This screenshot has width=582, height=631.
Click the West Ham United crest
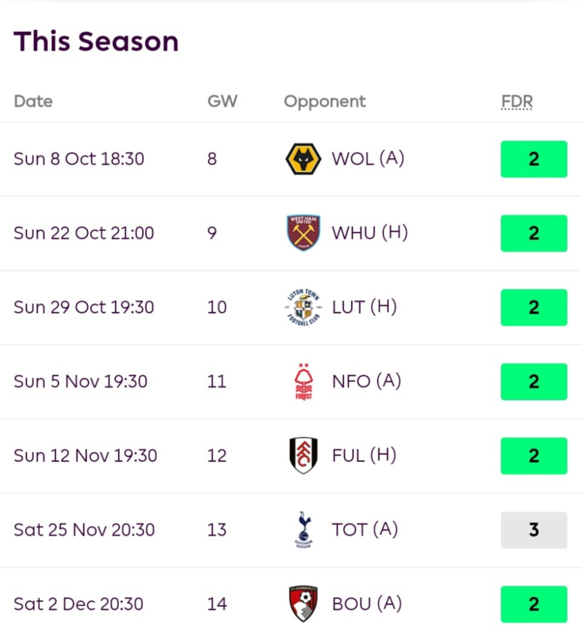[303, 233]
